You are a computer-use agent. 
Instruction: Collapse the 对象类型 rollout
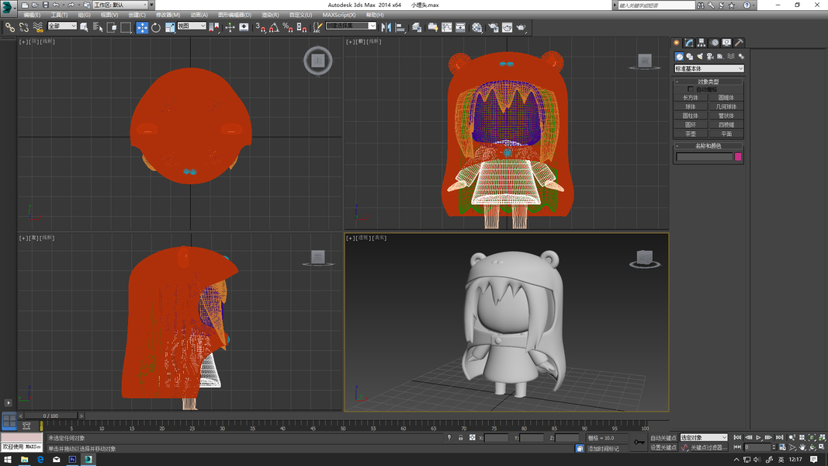tap(708, 82)
